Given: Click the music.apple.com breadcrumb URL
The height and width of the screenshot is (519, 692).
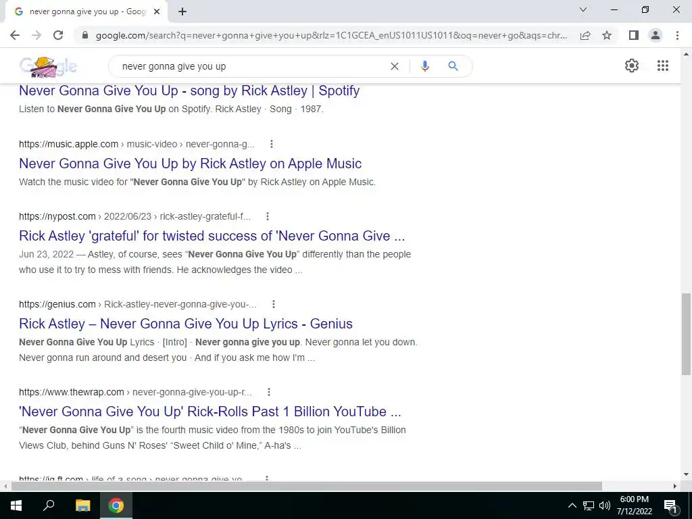Looking at the screenshot, I should point(137,144).
